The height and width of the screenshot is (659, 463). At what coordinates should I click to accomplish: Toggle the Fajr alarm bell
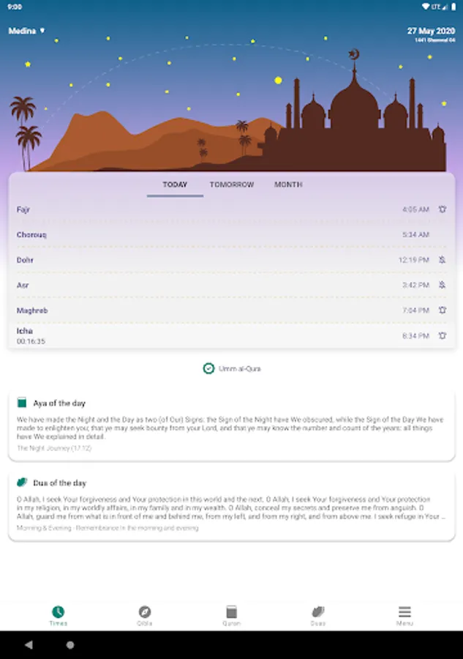click(442, 209)
